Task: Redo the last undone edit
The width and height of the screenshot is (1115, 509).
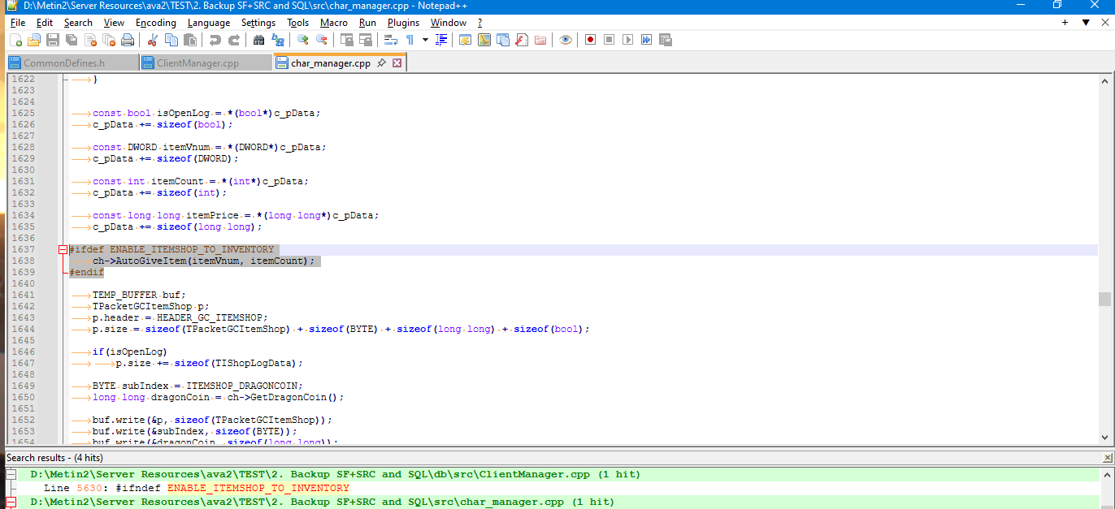Action: pos(233,40)
